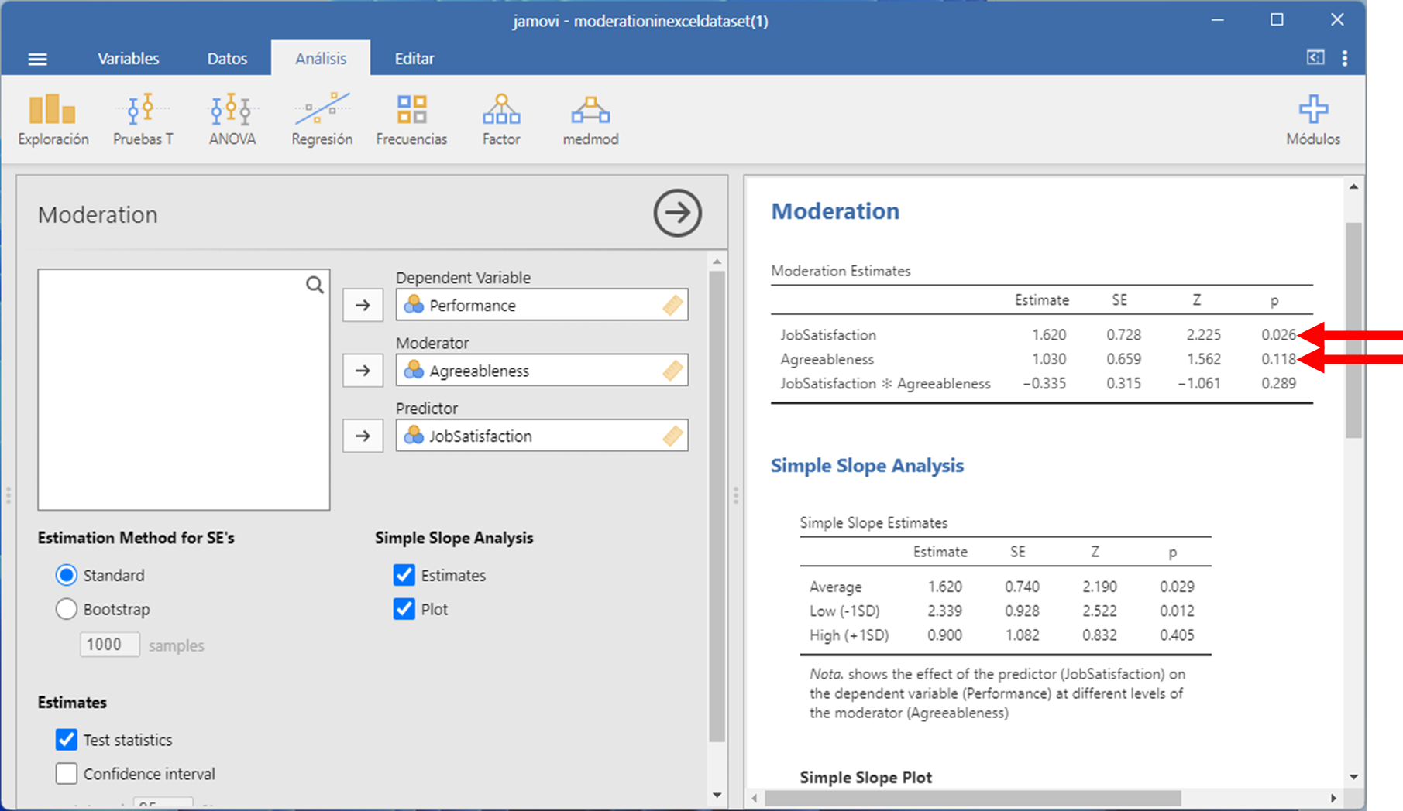Switch to the Datos tab
Screen dimensions: 1403x811
point(227,59)
